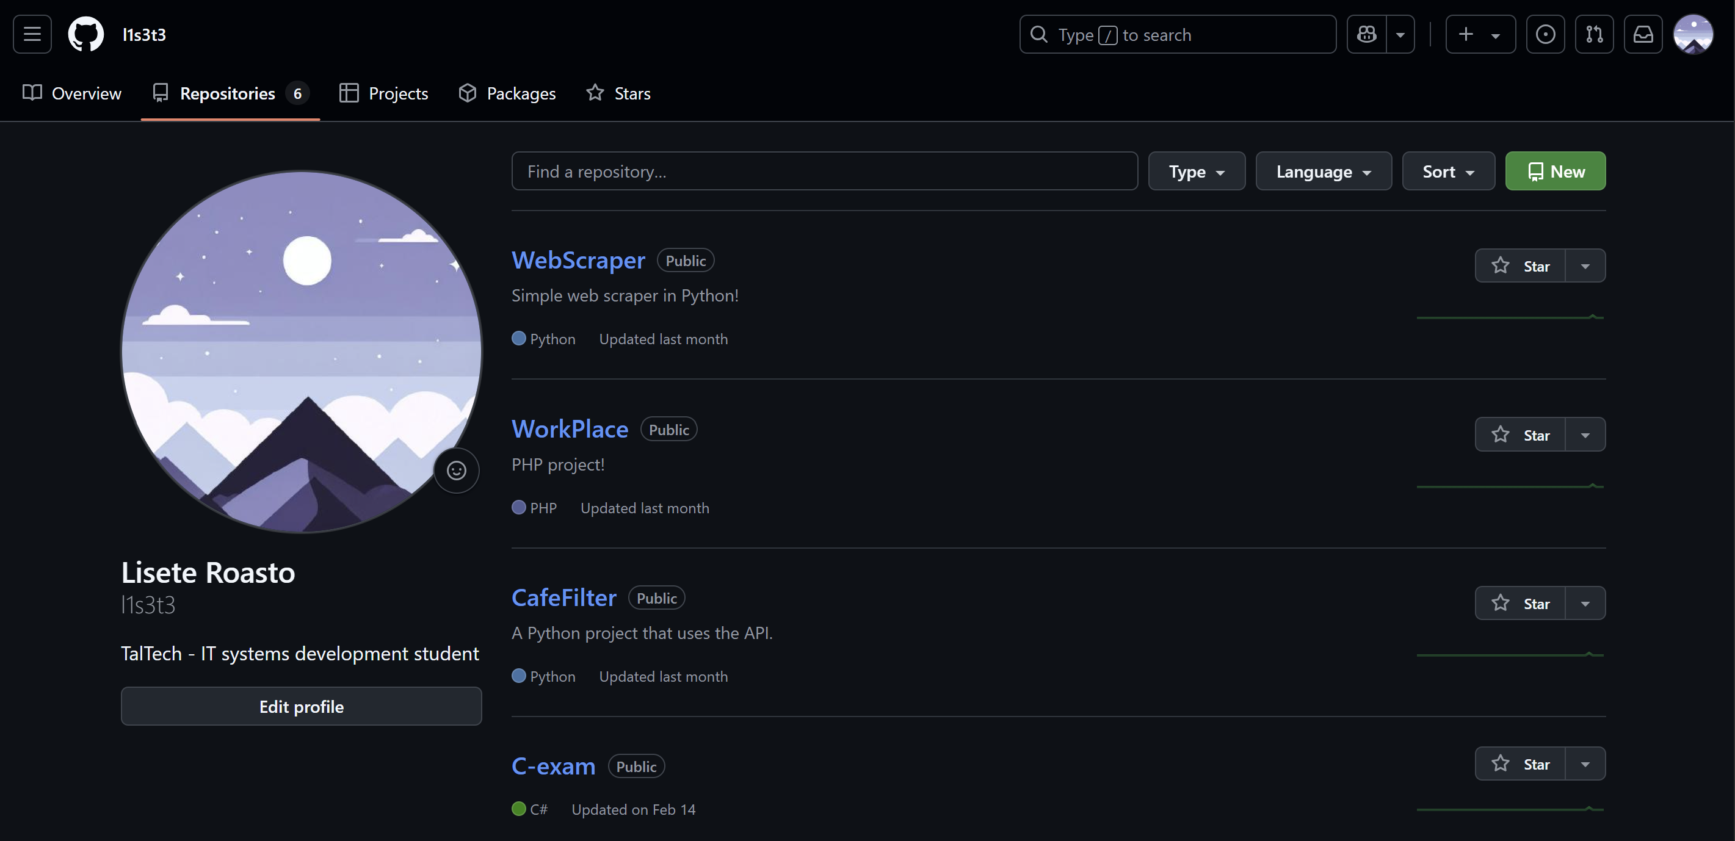Click the Edit profile button
The height and width of the screenshot is (841, 1735).
(301, 706)
